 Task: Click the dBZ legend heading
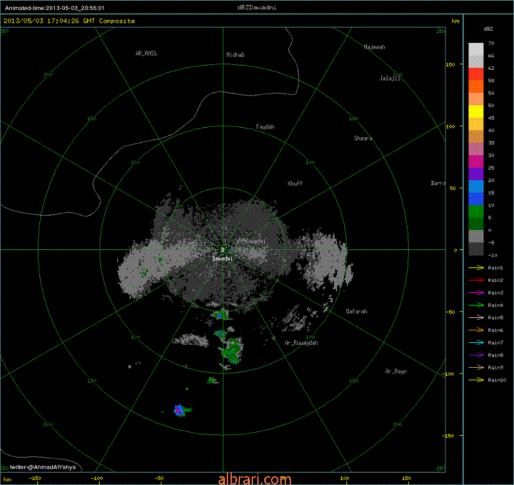point(488,29)
